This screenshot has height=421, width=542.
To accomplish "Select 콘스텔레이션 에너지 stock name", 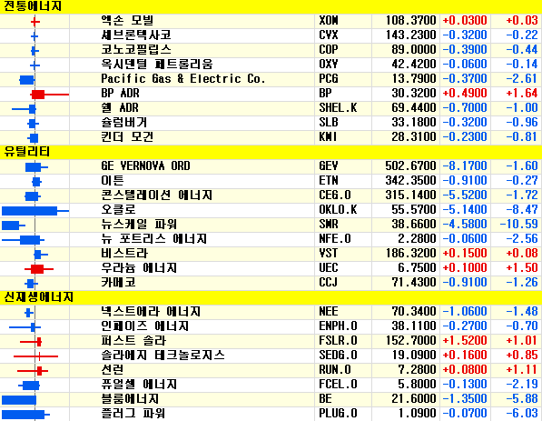I will (x=156, y=195).
